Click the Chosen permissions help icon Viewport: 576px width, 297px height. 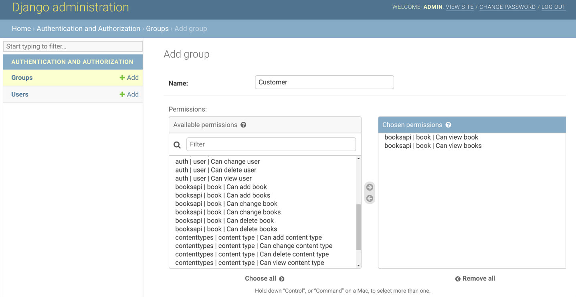click(448, 125)
